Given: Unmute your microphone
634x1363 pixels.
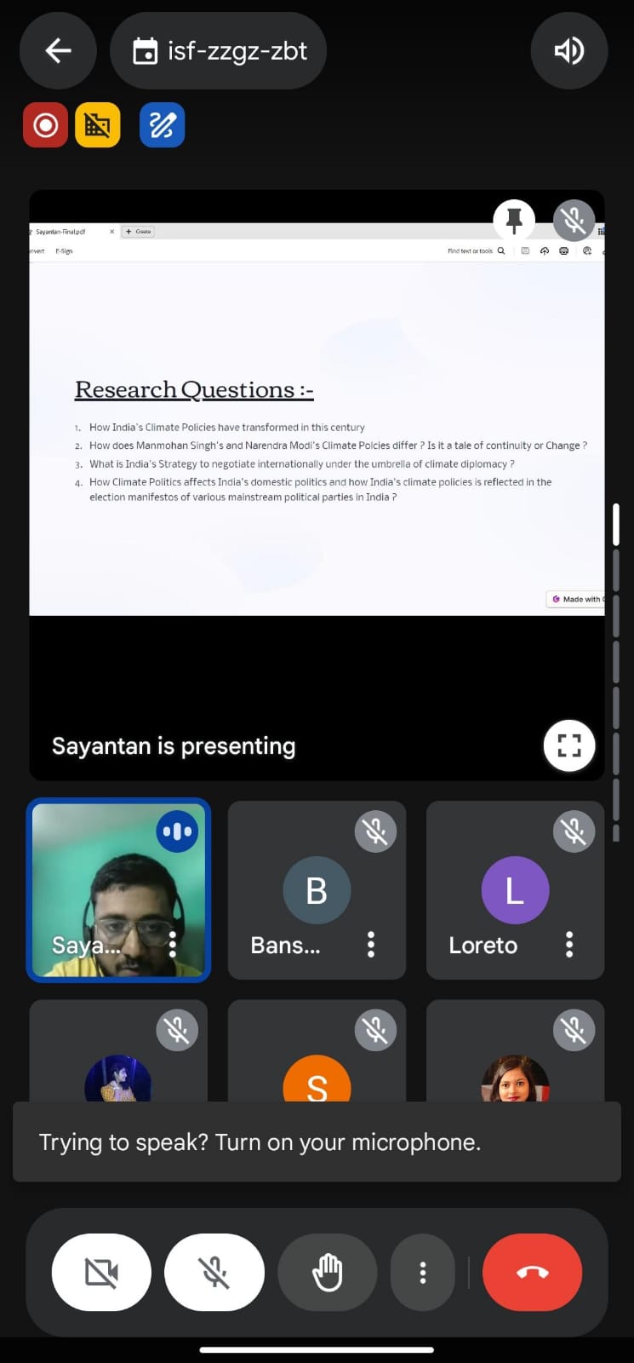Looking at the screenshot, I should pyautogui.click(x=214, y=1272).
